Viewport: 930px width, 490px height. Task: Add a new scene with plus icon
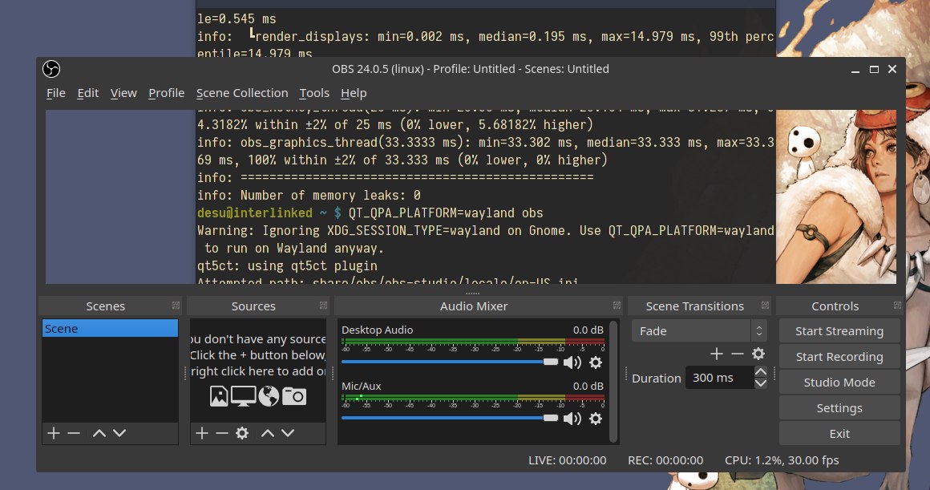54,433
